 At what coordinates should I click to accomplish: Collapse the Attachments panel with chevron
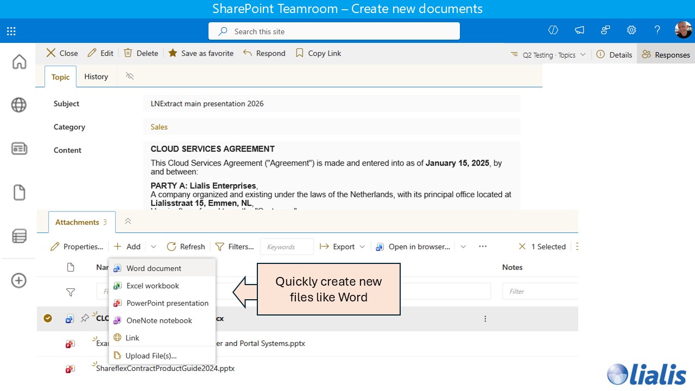pyautogui.click(x=128, y=222)
